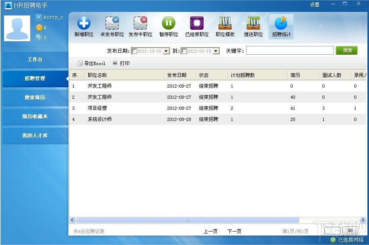Sort by 状态 column header
The image size is (369, 245).
(212, 75)
